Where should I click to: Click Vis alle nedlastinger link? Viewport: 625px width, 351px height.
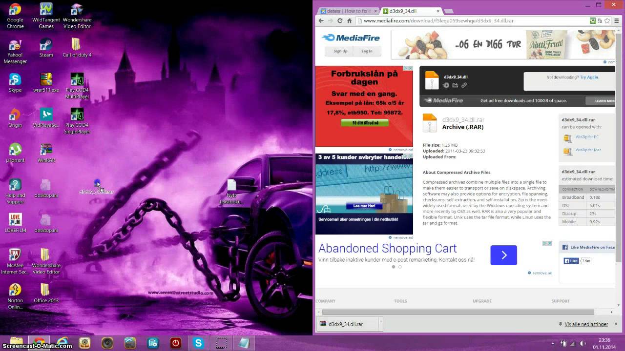tap(586, 324)
